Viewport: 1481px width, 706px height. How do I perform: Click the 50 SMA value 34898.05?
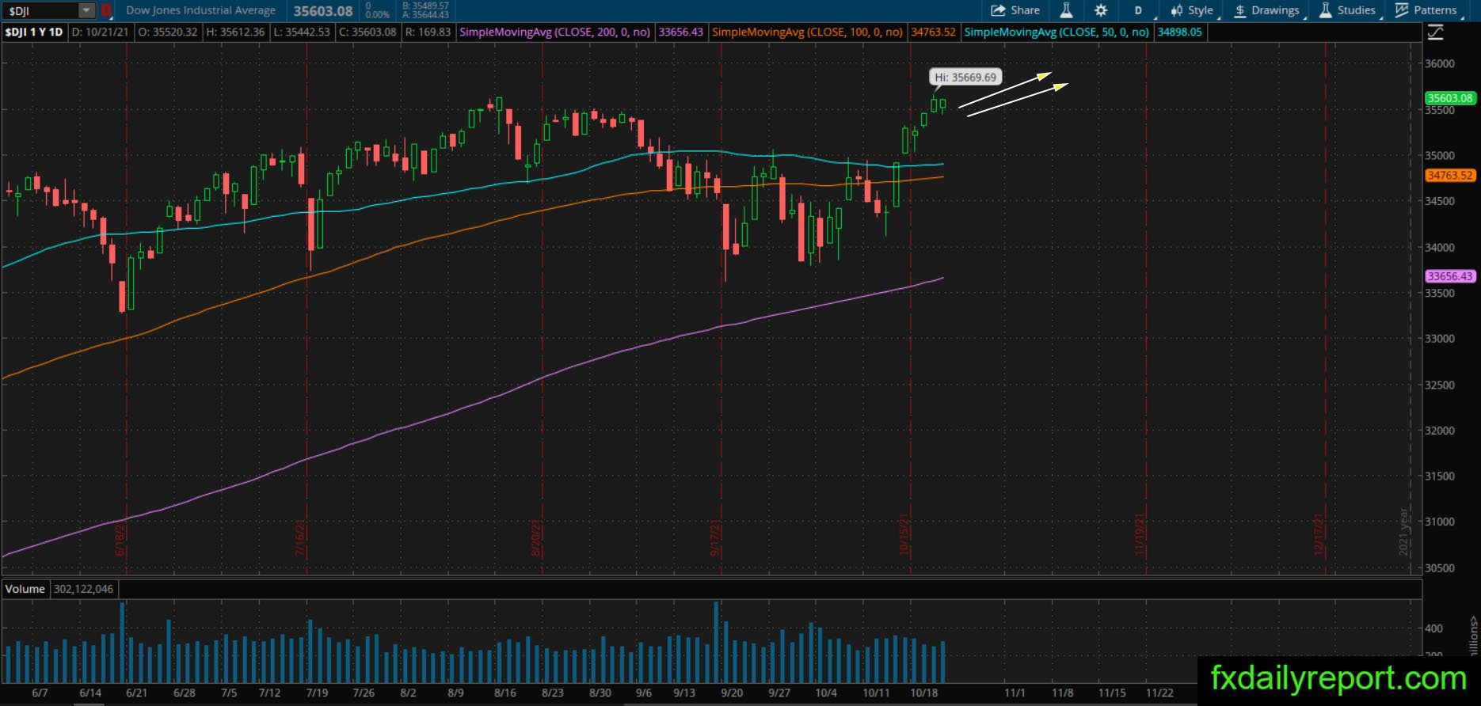tap(1179, 32)
